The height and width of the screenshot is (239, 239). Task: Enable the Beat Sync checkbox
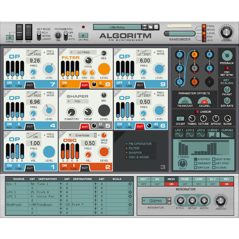click(x=214, y=159)
